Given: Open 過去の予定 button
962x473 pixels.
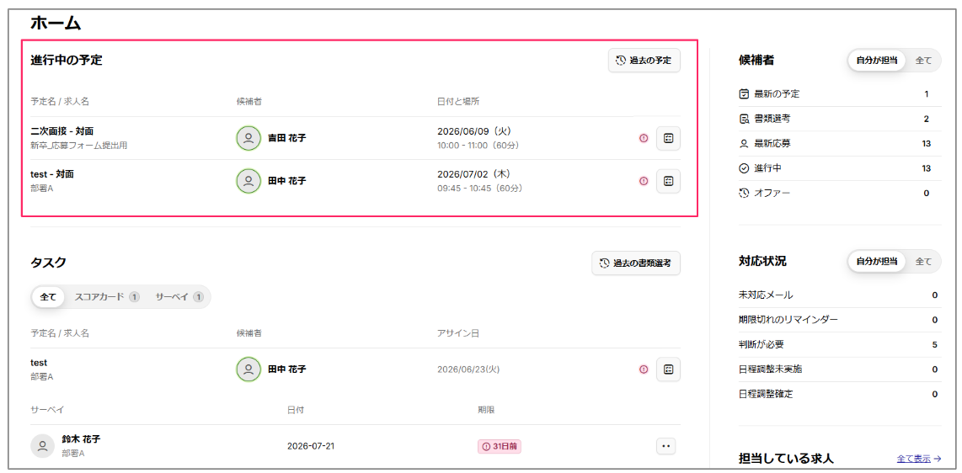Looking at the screenshot, I should click(x=644, y=61).
